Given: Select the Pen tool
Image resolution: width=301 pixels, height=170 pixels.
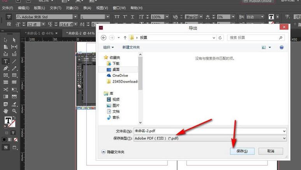Looking at the screenshot, I should pos(5,68).
